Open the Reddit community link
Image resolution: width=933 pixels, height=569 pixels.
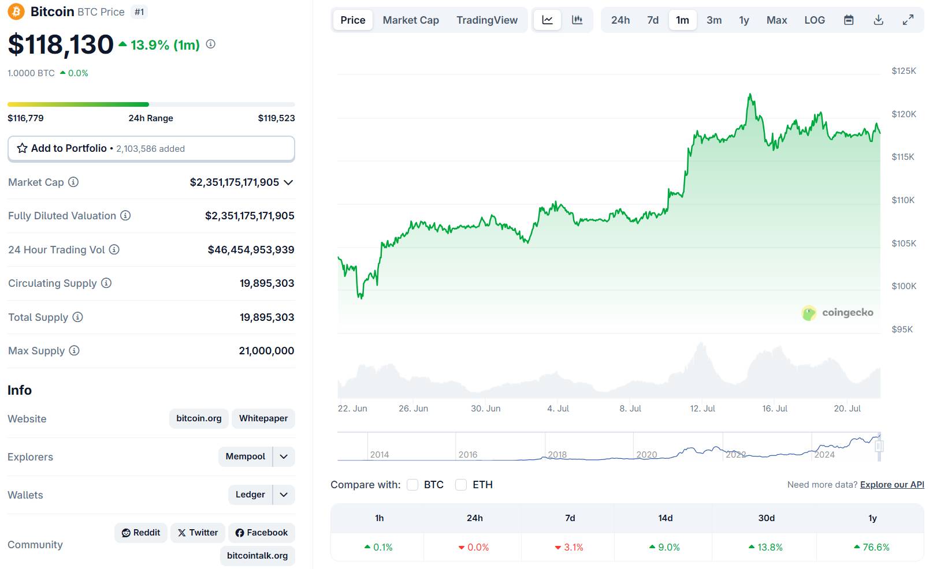(x=141, y=533)
